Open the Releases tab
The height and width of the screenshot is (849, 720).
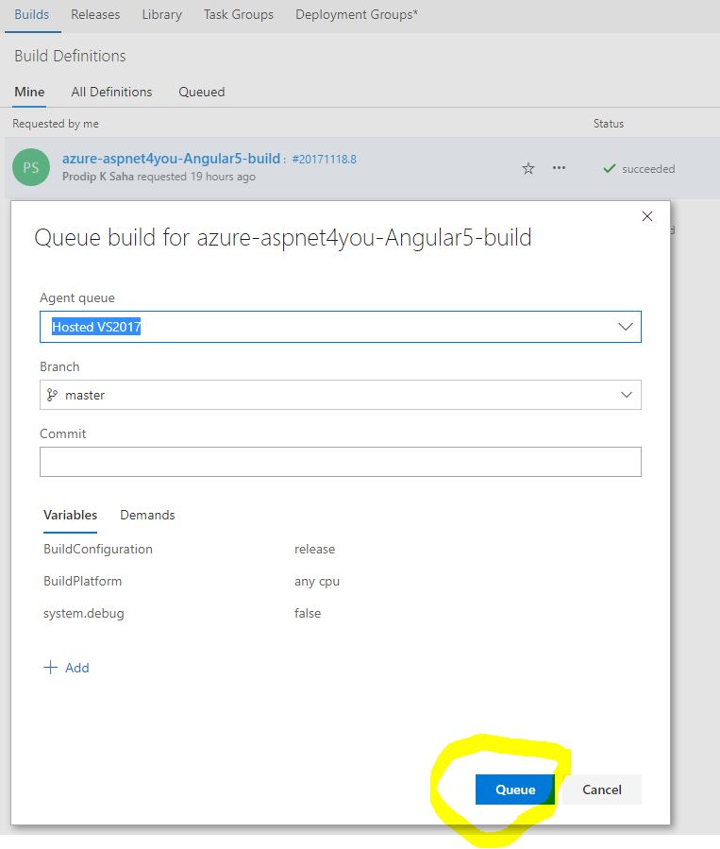tap(95, 14)
